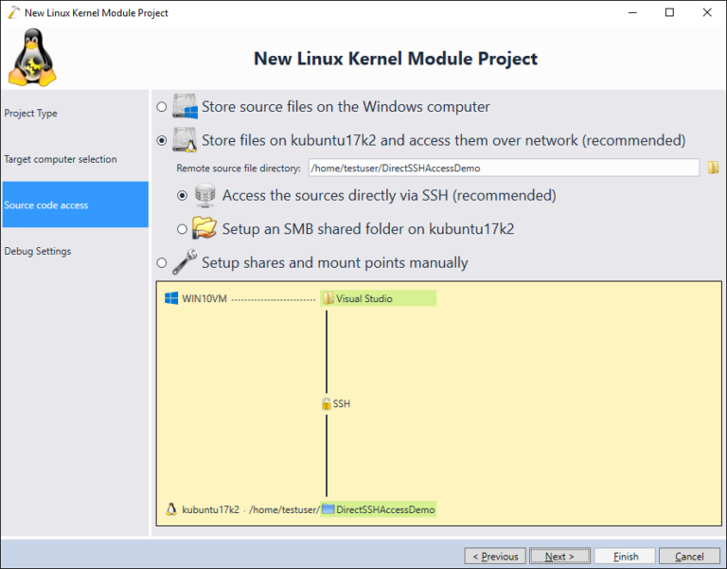Click the /home/testuser/ path text in diagram
Screen dimensions: 727x569
click(284, 509)
